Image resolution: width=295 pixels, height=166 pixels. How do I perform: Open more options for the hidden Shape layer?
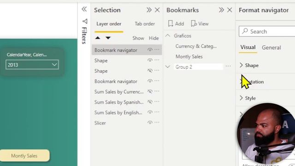click(157, 71)
